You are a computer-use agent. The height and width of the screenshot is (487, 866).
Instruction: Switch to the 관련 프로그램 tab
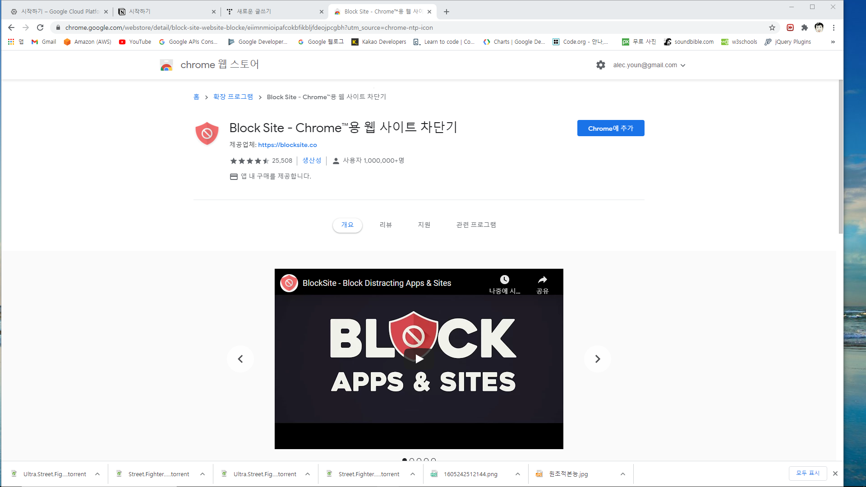click(476, 225)
